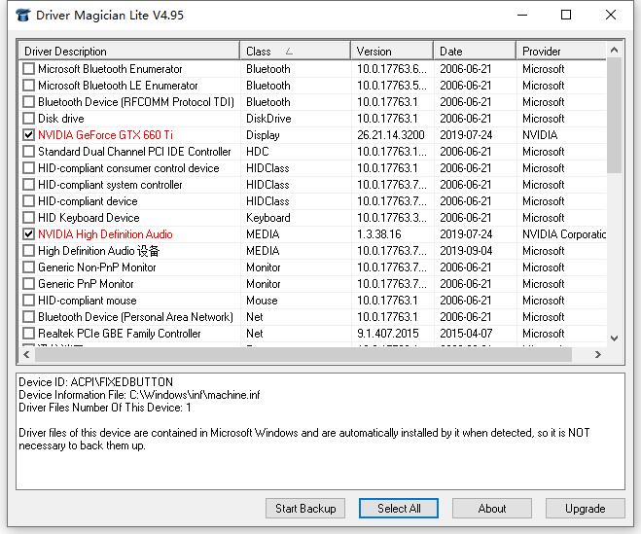The height and width of the screenshot is (534, 641).
Task: Enable the Disk drive checkbox
Action: 28,118
